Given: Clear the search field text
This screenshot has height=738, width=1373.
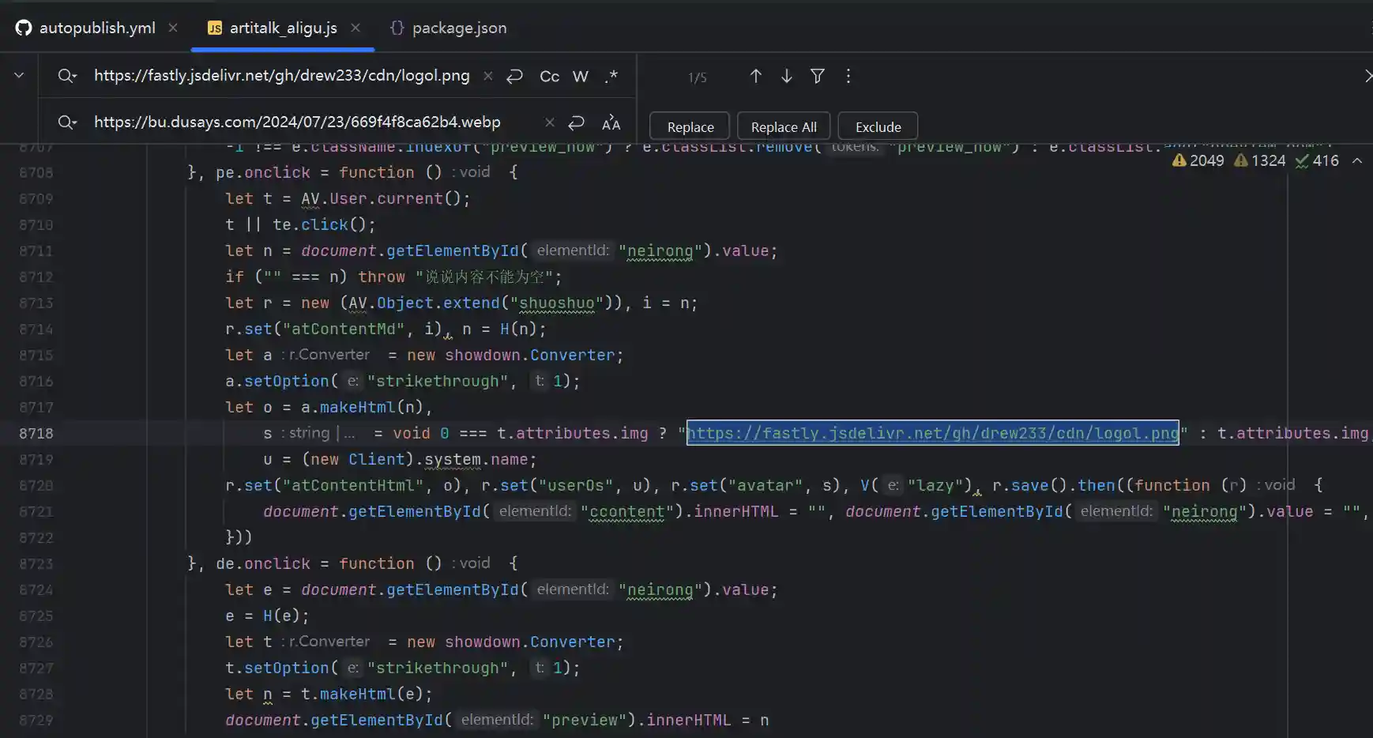Looking at the screenshot, I should (x=488, y=77).
